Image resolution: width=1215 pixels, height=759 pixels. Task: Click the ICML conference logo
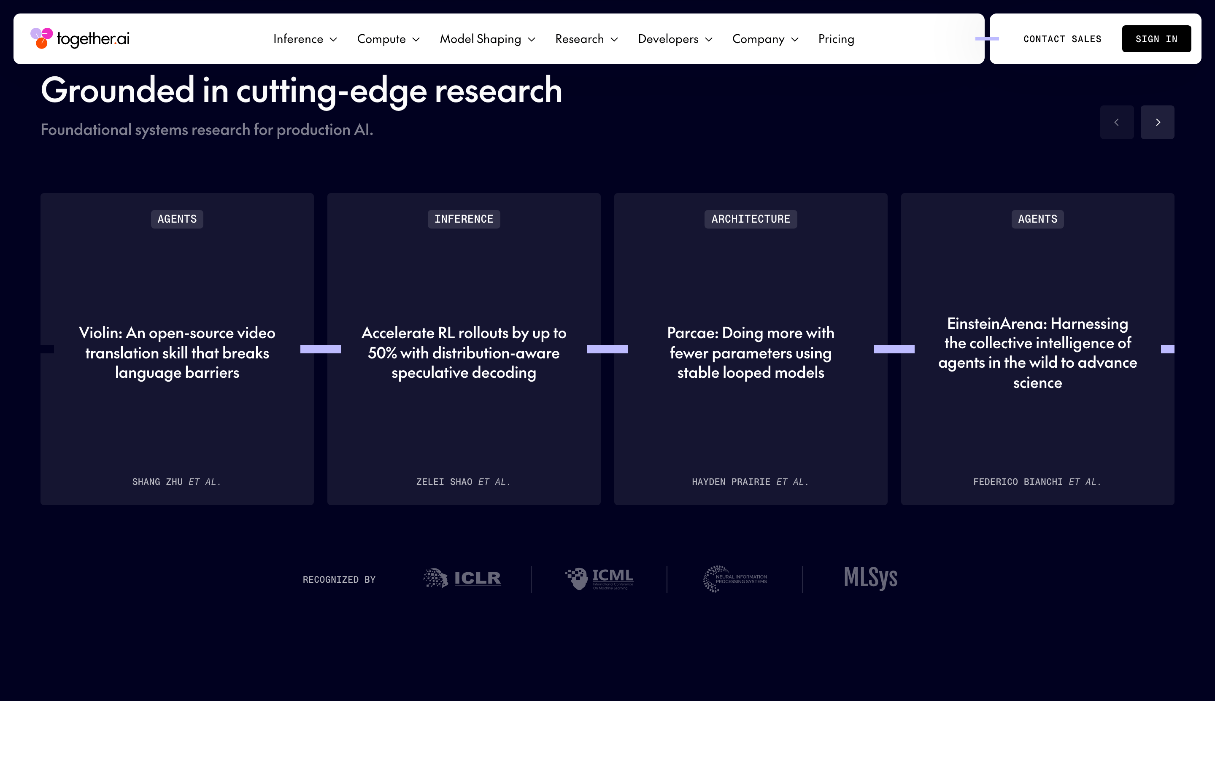(599, 578)
